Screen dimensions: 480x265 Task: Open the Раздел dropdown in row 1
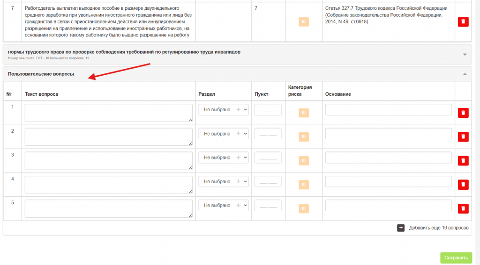224,110
